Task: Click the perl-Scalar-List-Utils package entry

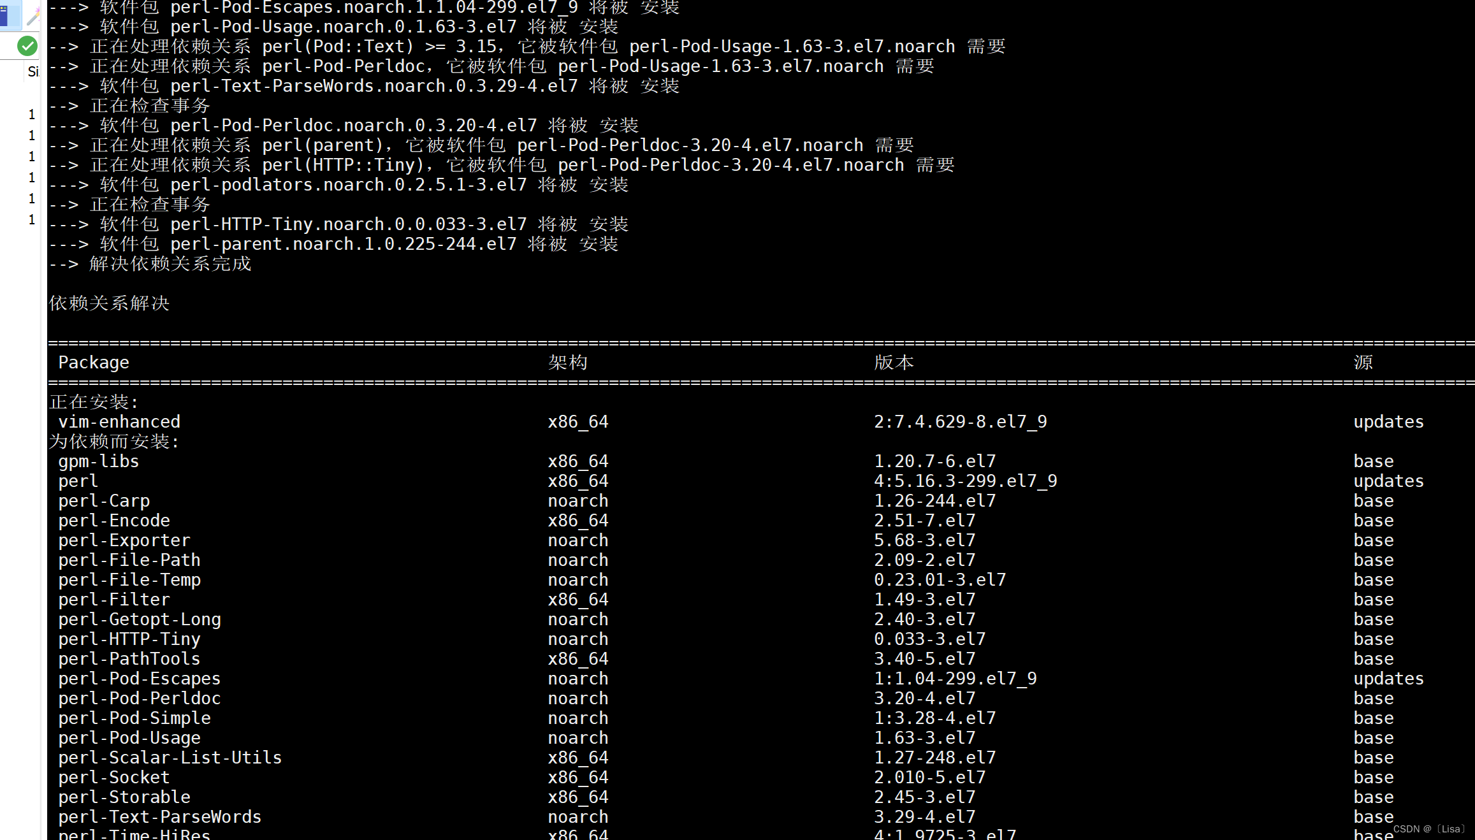Action: coord(170,757)
